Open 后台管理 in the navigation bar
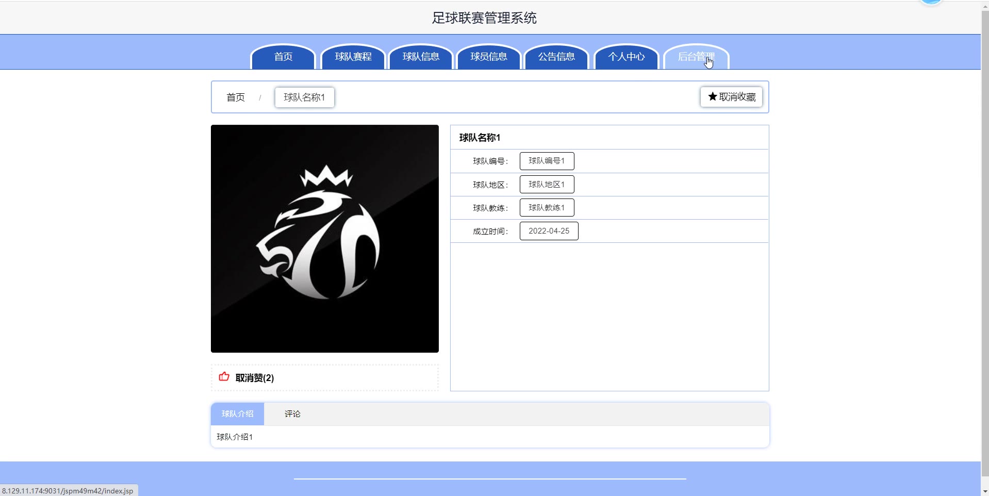989x496 pixels. (696, 57)
